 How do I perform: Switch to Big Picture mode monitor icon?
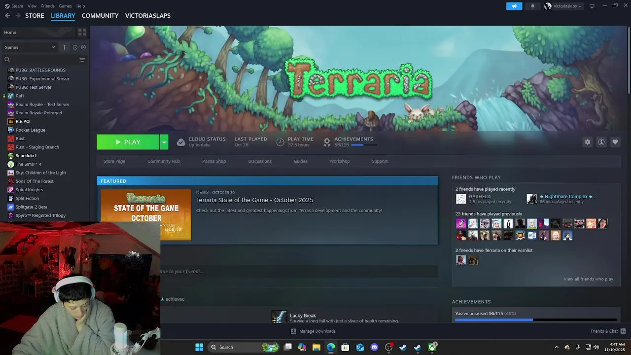tap(592, 6)
